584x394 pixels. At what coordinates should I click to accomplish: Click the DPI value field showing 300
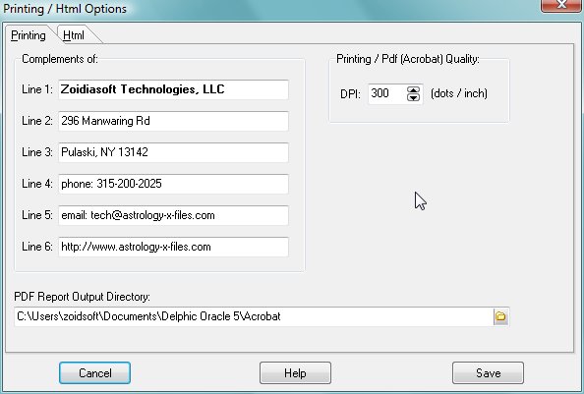coord(387,93)
